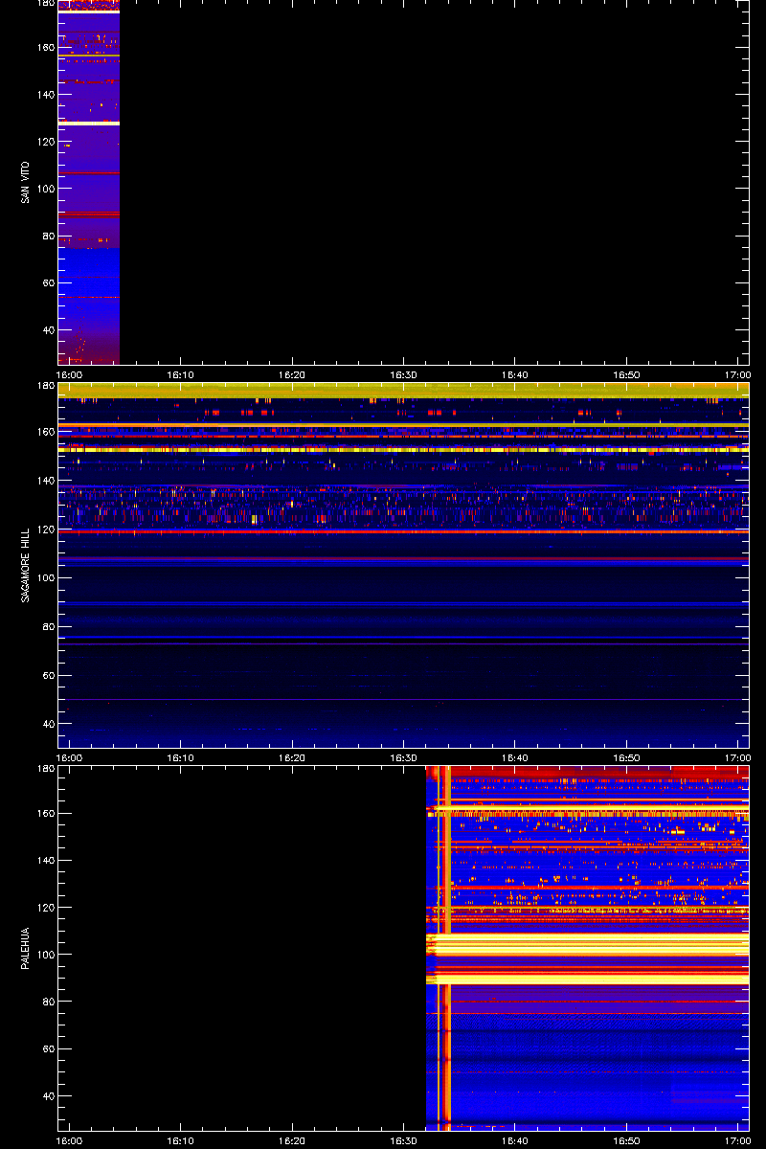Pick the 16:30 tick under Sagamore Hill panel
The image size is (766, 1149).
[404, 758]
